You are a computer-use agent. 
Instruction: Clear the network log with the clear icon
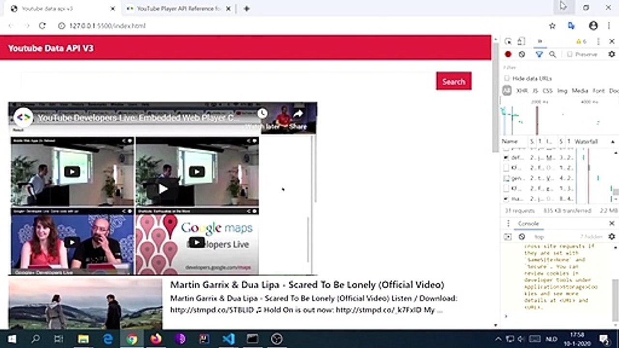tap(522, 55)
